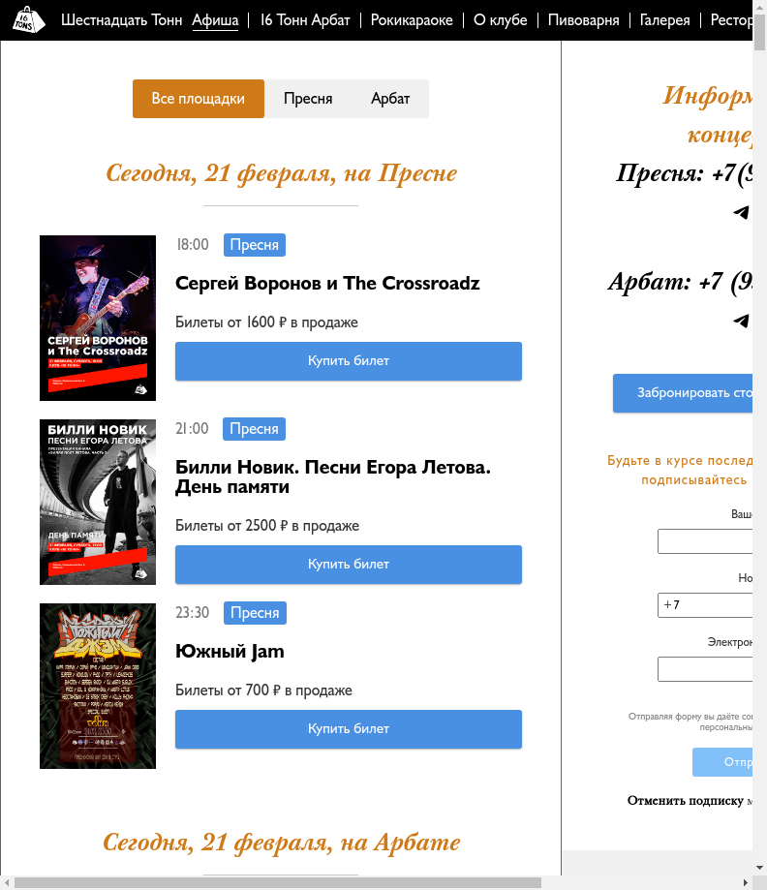This screenshot has height=890, width=767.
Task: Focus the phone number field with +7
Action: tap(705, 605)
